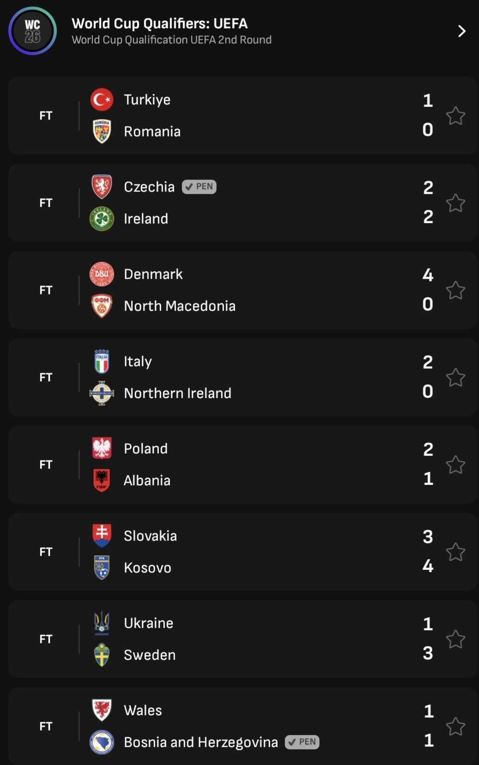Click the Kosovo team crest icon
The height and width of the screenshot is (765, 479).
point(102,567)
